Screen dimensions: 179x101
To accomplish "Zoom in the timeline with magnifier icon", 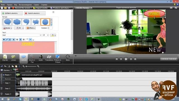I will [x=38, y=66].
